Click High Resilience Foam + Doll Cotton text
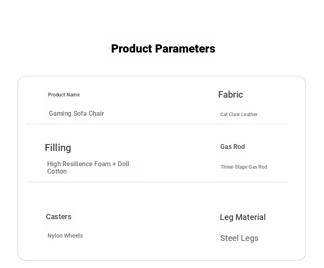The image size is (324, 268). [88, 167]
